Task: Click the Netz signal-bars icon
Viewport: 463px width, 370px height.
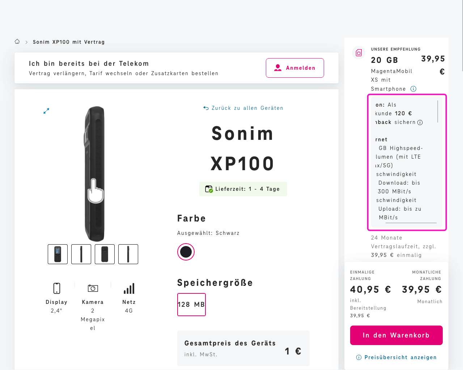Action: (x=129, y=288)
